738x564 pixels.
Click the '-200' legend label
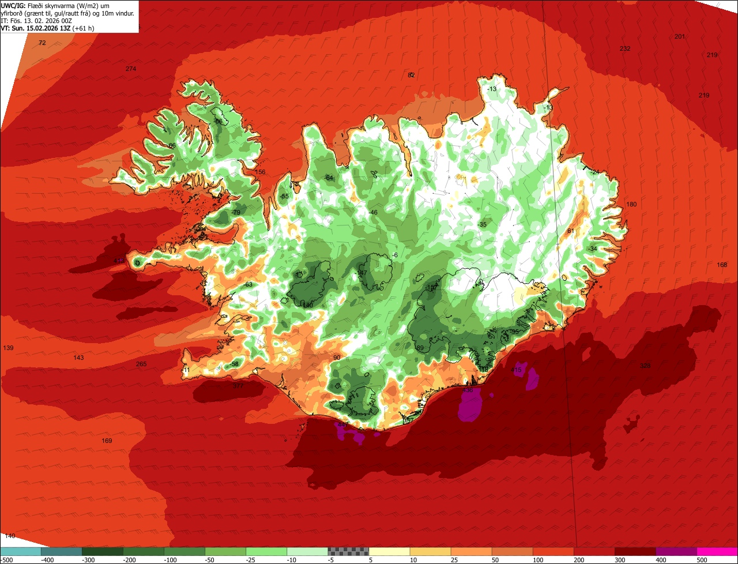(x=129, y=560)
